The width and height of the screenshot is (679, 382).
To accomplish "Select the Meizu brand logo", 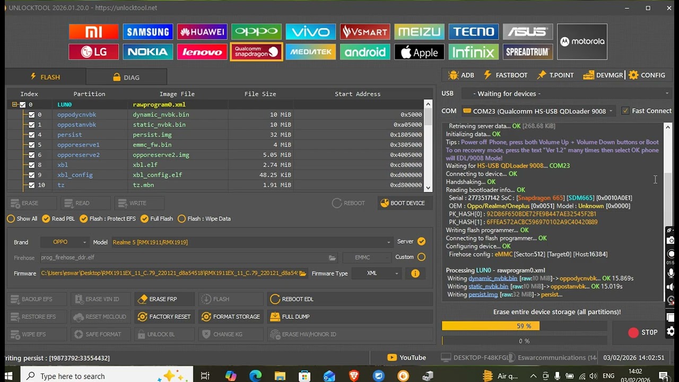I will [419, 32].
